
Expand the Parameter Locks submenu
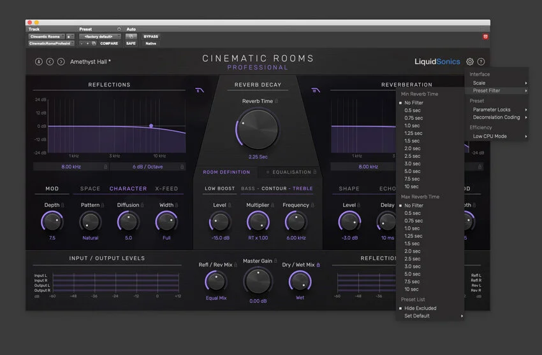[497, 109]
